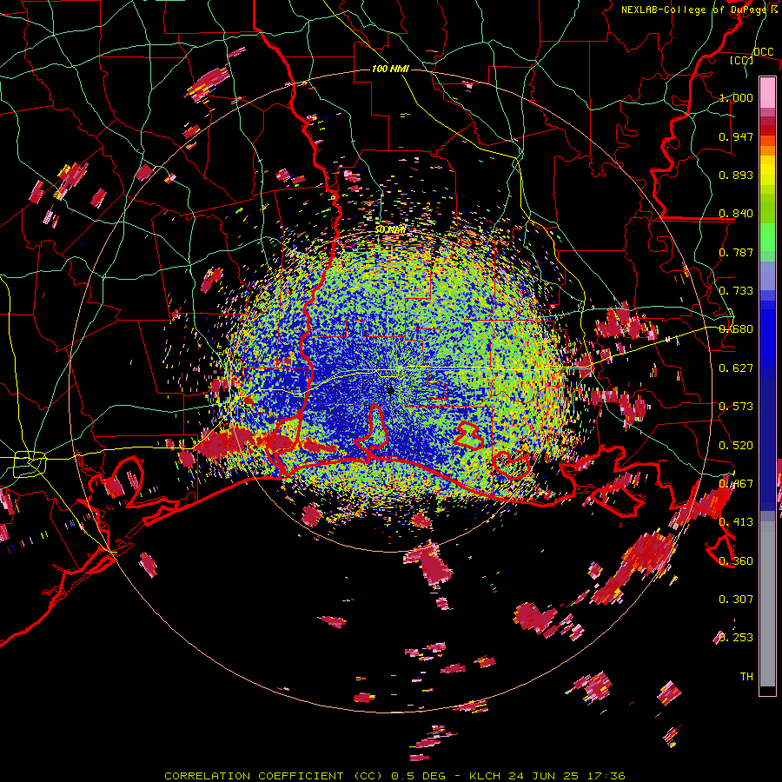The height and width of the screenshot is (782, 782).
Task: Click the 0.520 value on the color scale
Action: [x=736, y=446]
